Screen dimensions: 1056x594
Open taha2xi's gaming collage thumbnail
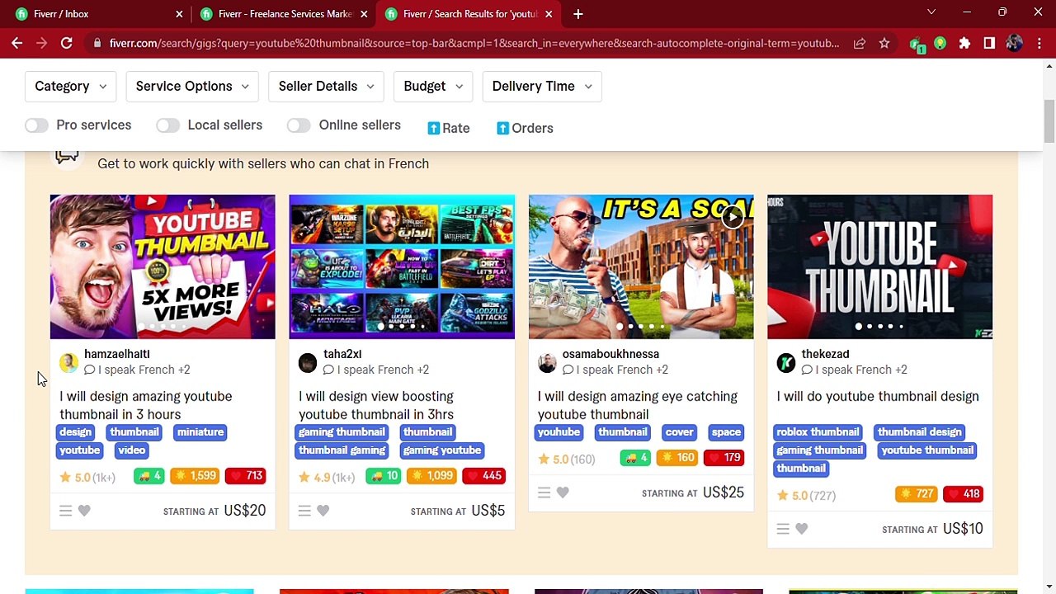pyautogui.click(x=402, y=266)
